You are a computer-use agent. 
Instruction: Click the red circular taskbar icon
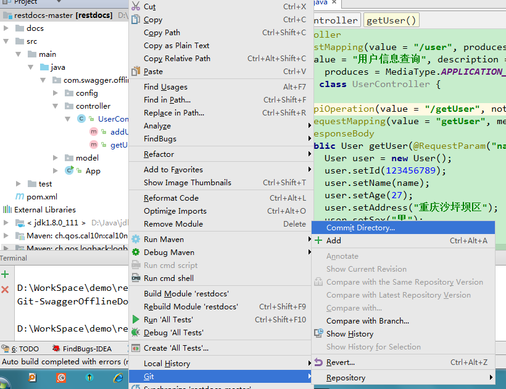tap(61, 377)
